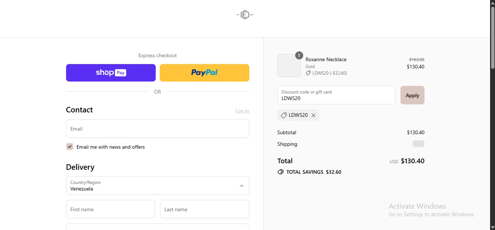Click the tag icon under Roxanne Necklace
The height and width of the screenshot is (230, 495).
[308, 73]
